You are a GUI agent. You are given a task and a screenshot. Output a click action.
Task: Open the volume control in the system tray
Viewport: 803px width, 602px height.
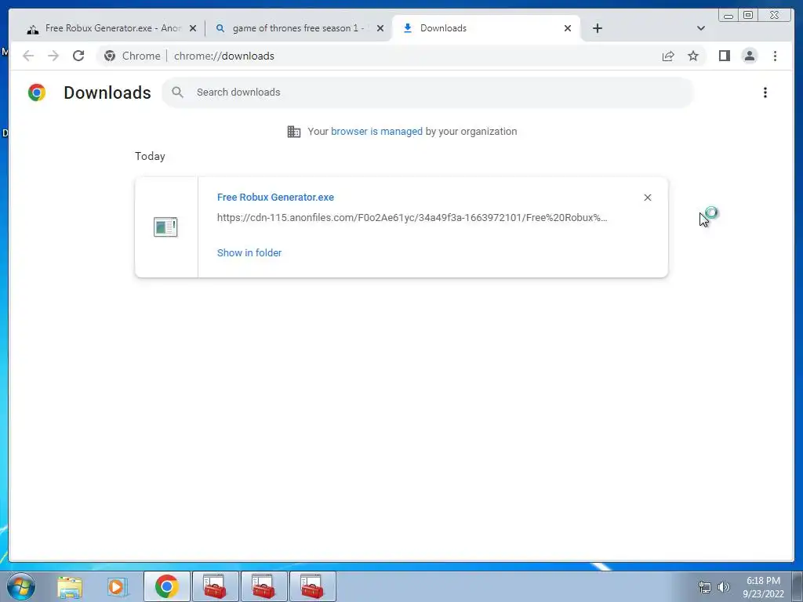click(x=723, y=587)
